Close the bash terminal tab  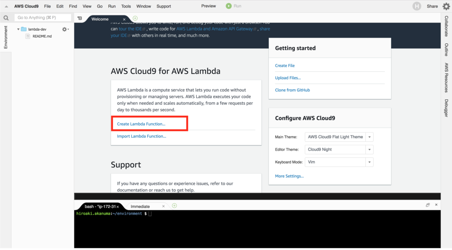[117, 207]
